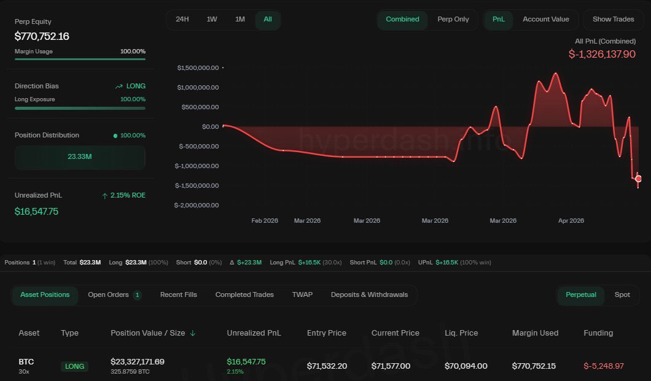The image size is (651, 381).
Task: Choose the All time range
Action: (268, 20)
